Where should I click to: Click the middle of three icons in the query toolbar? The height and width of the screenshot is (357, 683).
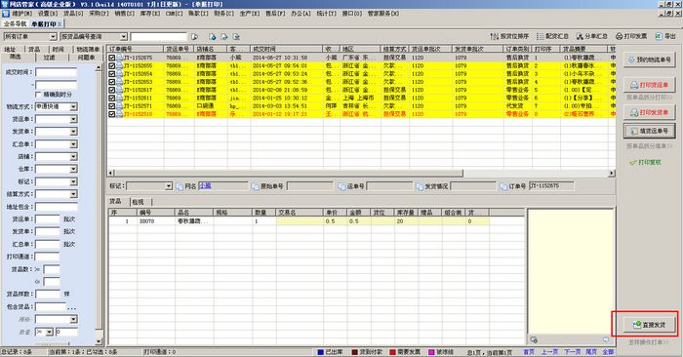(223, 37)
